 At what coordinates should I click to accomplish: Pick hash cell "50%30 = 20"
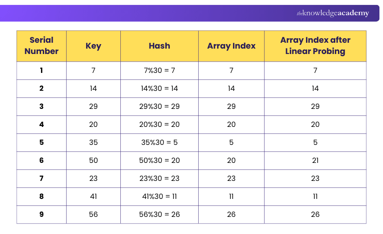tap(159, 161)
